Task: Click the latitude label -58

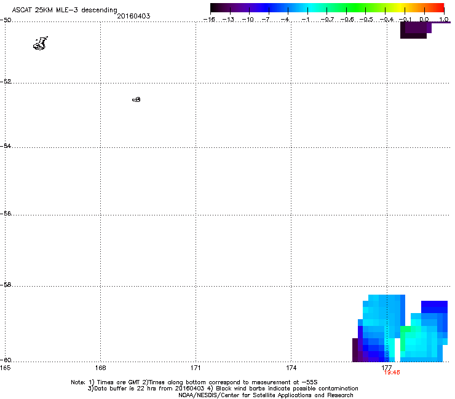Action: [x=6, y=285]
